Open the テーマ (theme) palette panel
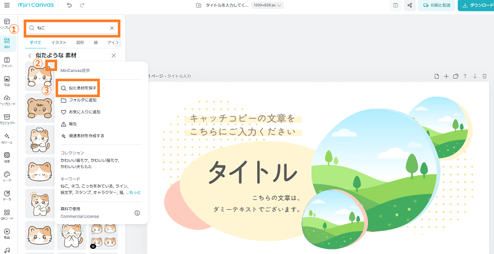This screenshot has height=254, width=494. pyautogui.click(x=7, y=176)
